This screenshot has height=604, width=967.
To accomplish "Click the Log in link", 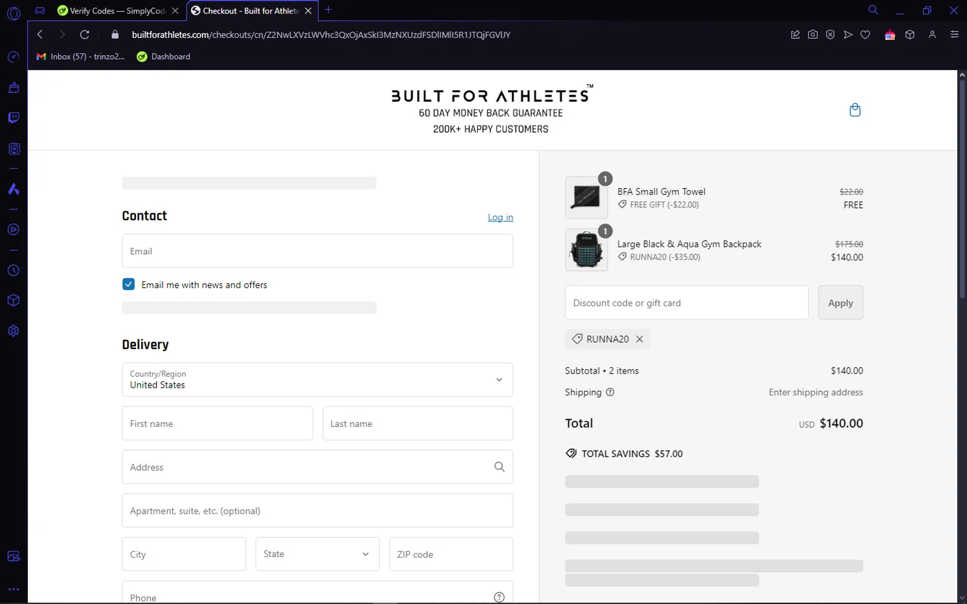I will [x=500, y=217].
